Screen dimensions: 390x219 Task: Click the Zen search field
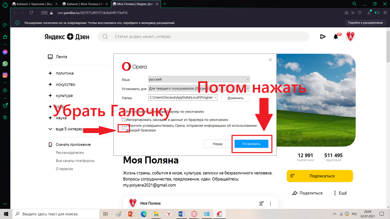[x=203, y=37]
